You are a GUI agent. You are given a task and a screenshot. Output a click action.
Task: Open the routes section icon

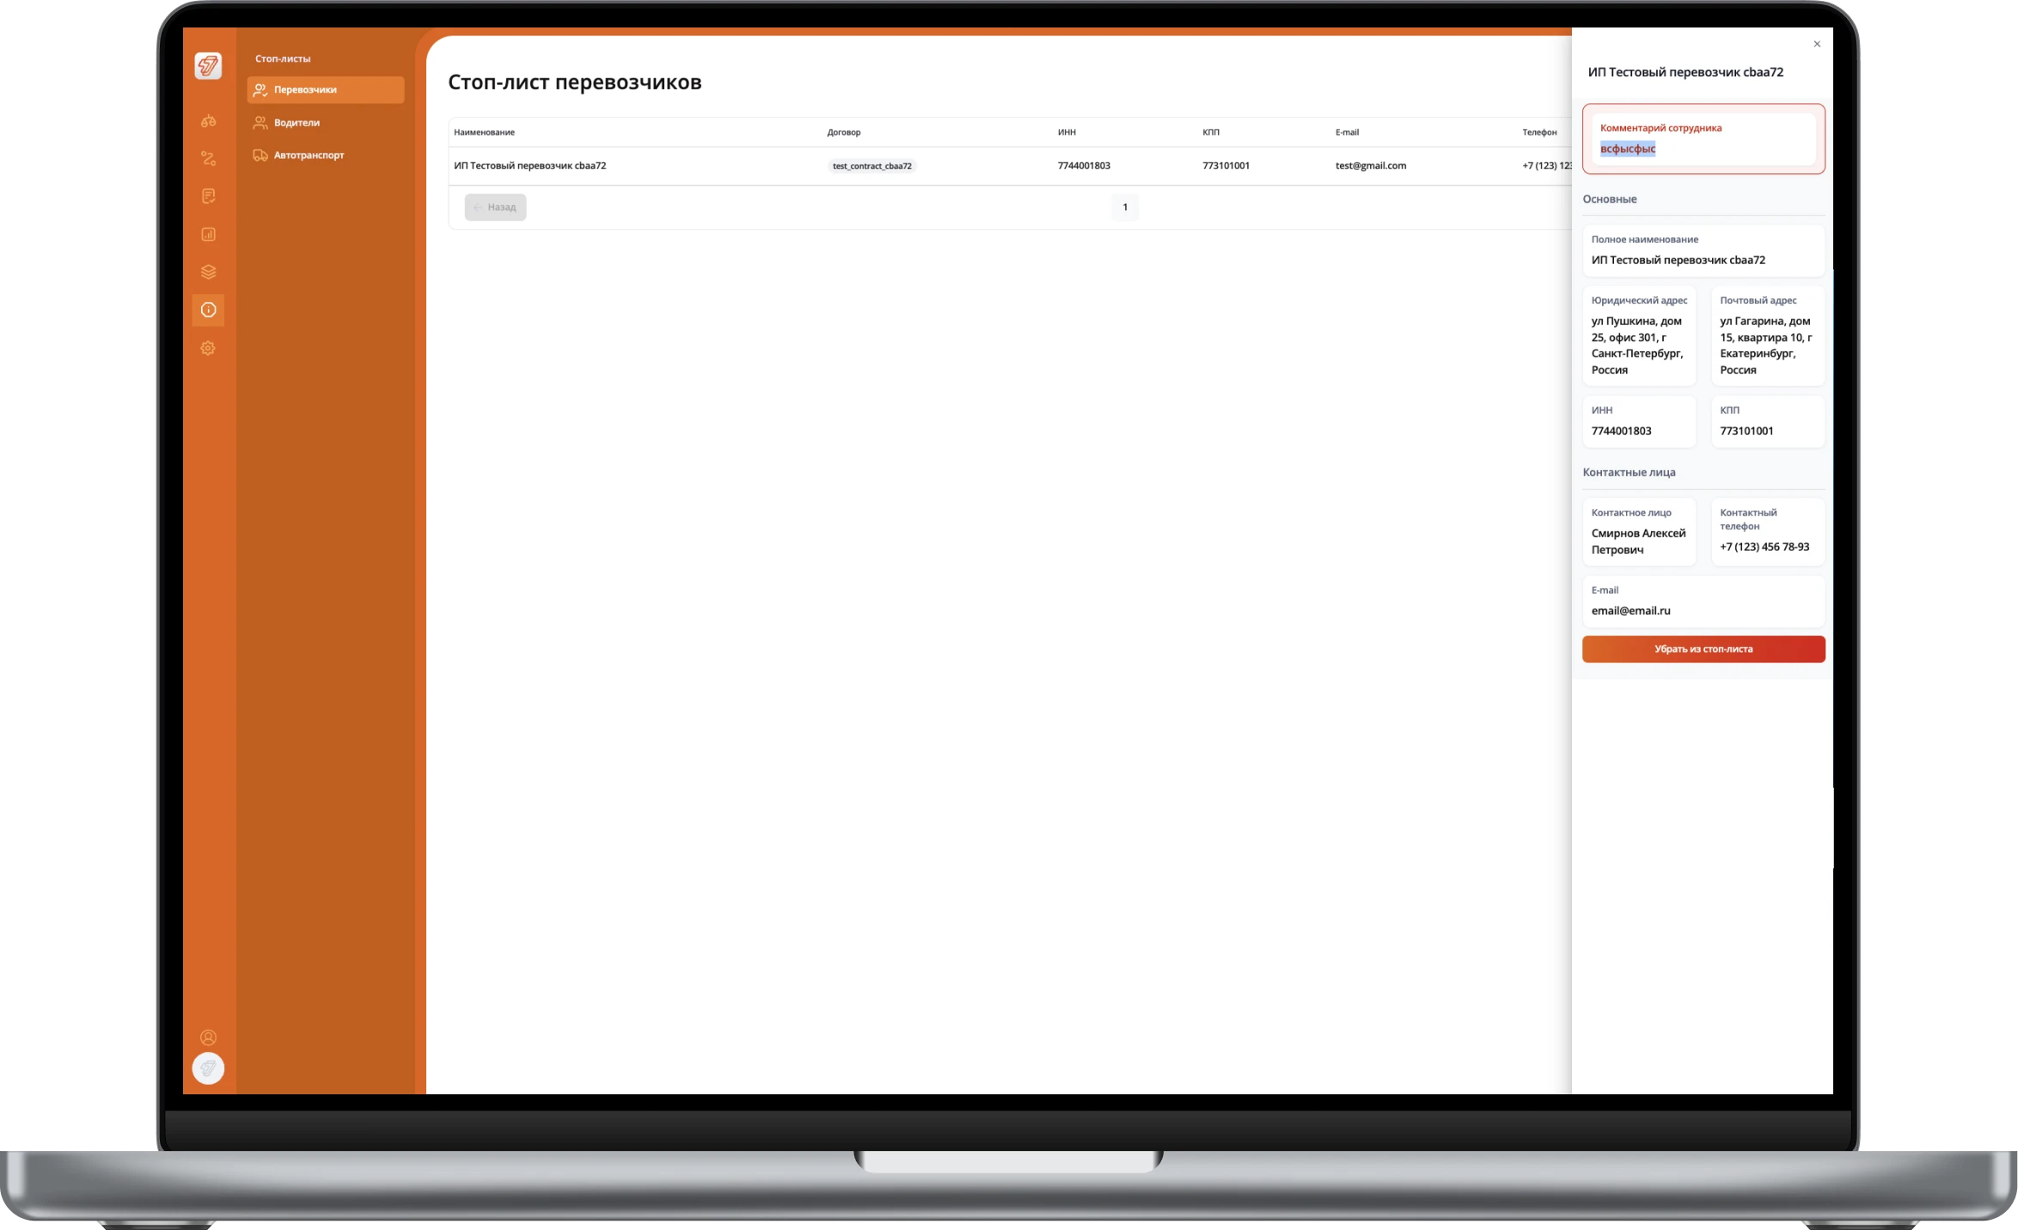[208, 159]
